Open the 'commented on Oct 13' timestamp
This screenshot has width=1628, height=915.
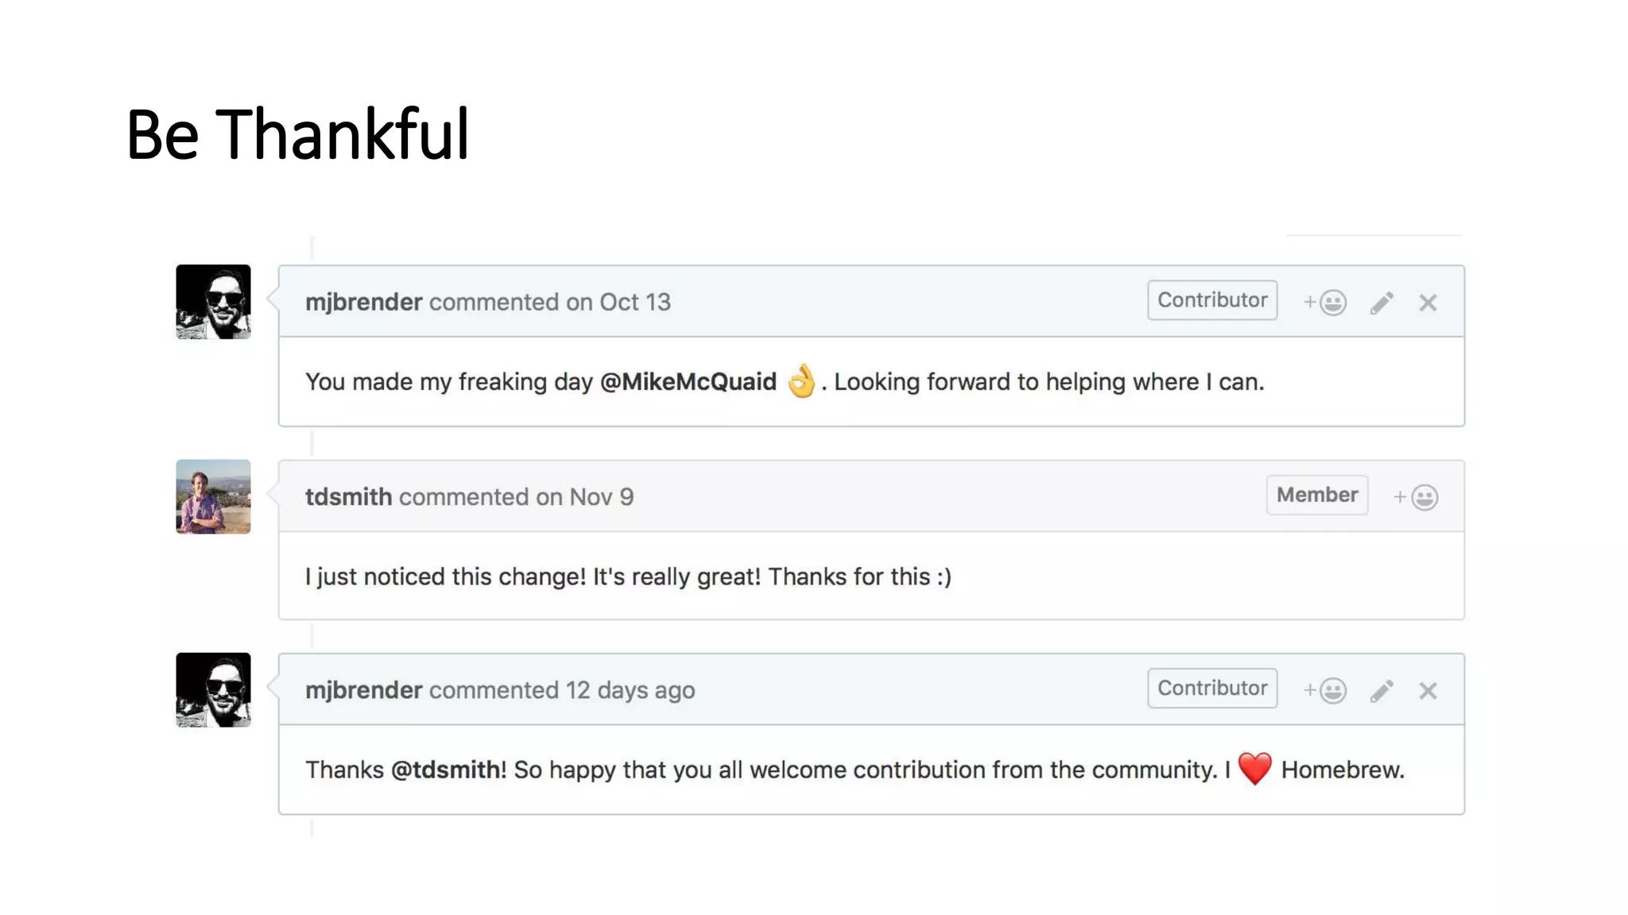coord(550,303)
